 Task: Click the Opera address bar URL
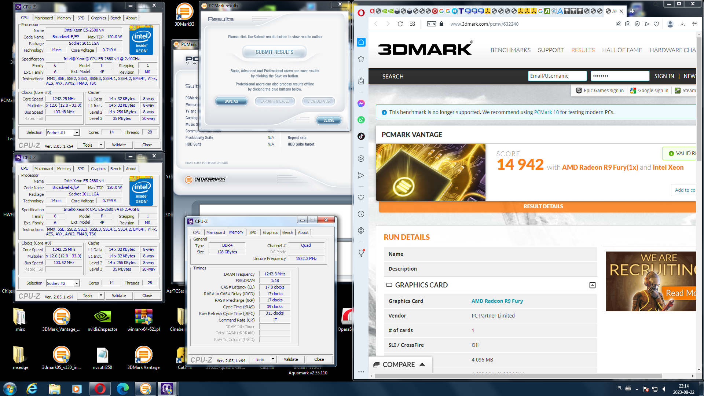(484, 24)
